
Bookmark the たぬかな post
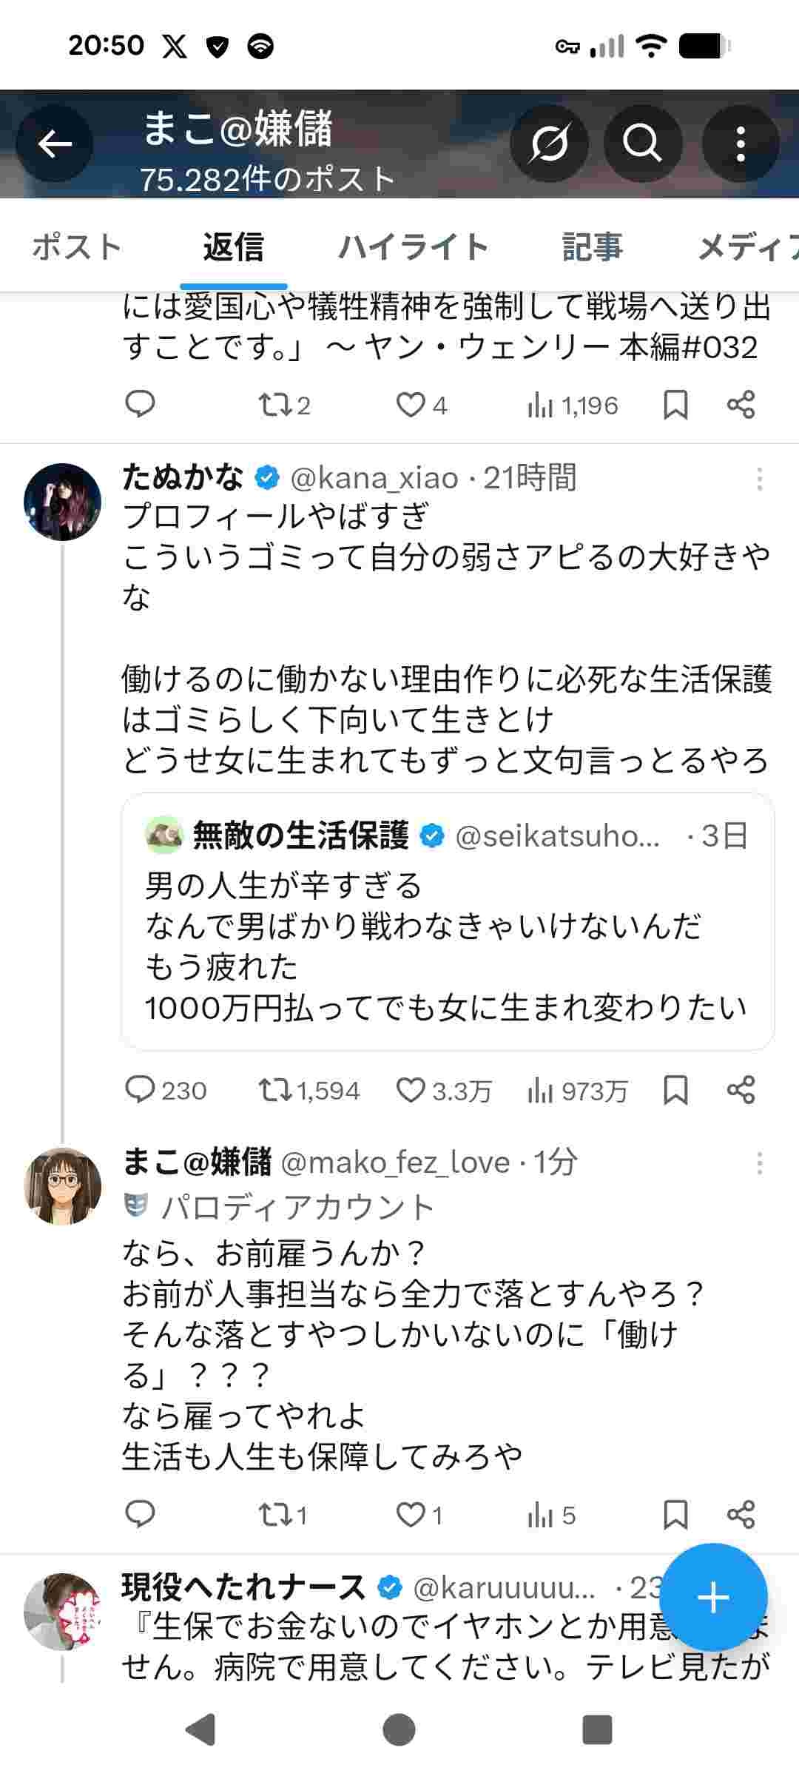point(675,1090)
